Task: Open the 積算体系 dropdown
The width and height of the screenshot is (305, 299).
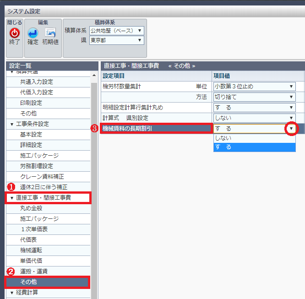Action: (x=116, y=31)
